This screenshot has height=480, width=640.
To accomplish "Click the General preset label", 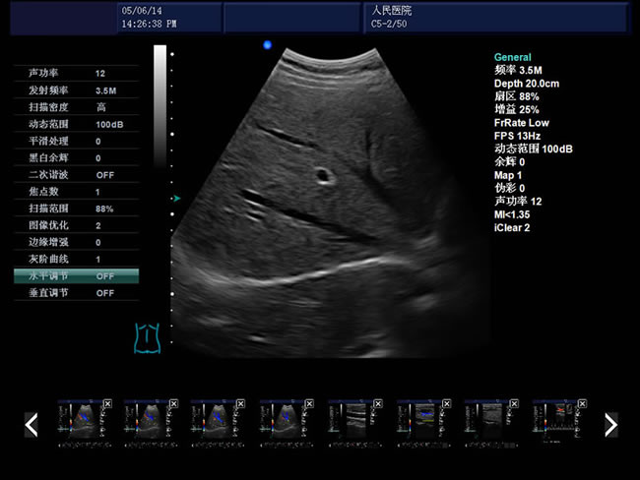I will 512,58.
